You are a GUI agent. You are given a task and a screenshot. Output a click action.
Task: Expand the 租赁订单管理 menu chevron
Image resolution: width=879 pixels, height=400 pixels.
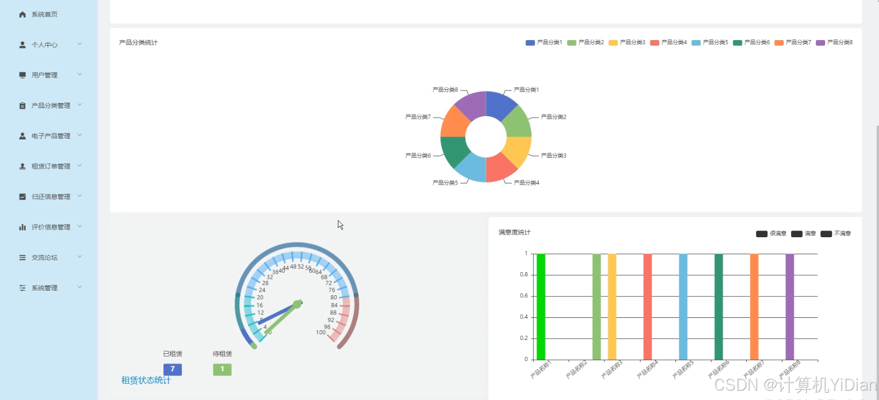80,166
